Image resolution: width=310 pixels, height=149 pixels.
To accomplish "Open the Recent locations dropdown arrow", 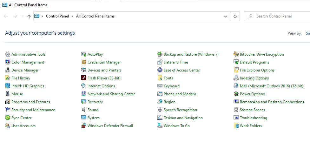I will pyautogui.click(x=22, y=16).
